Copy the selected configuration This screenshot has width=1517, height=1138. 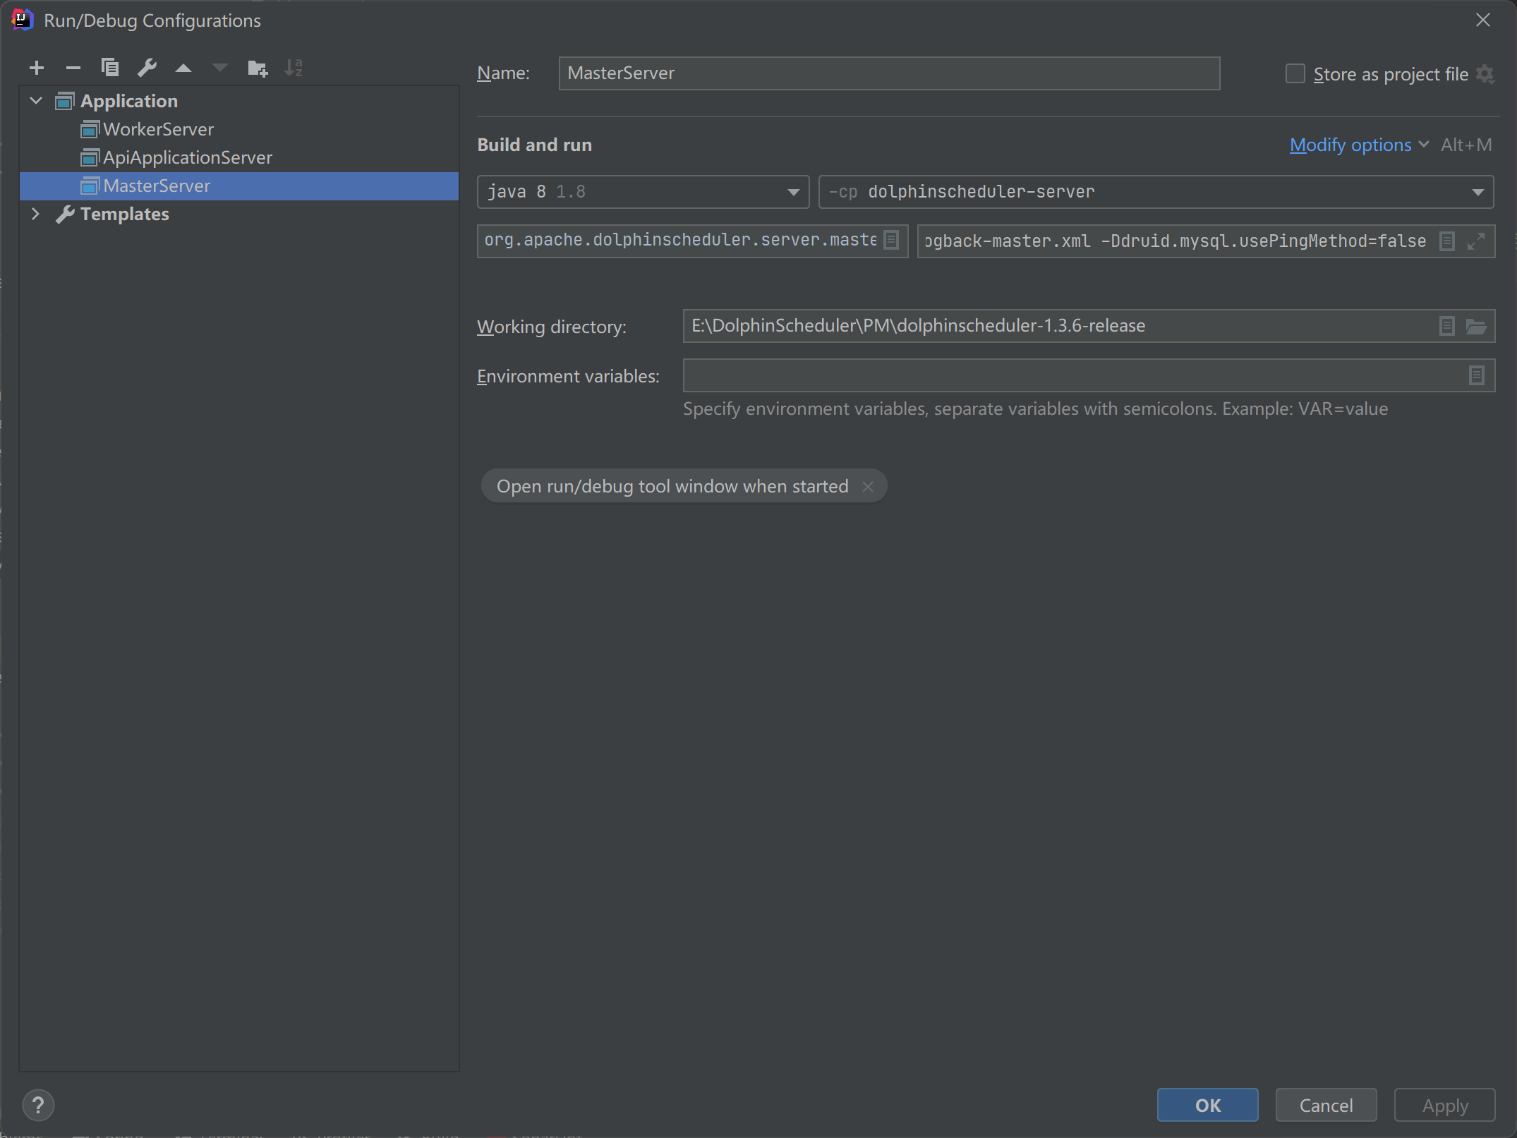tap(110, 68)
